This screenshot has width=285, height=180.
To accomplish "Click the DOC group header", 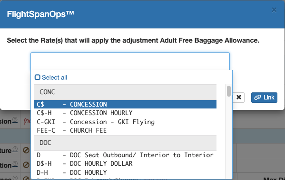I will click(125, 143).
